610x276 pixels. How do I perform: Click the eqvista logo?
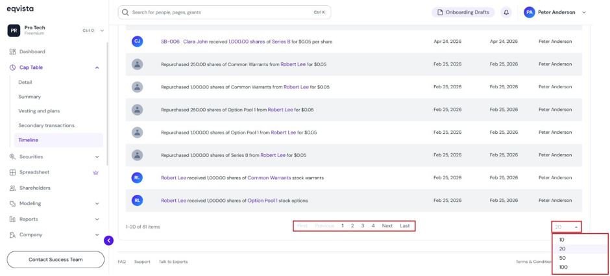tap(20, 10)
